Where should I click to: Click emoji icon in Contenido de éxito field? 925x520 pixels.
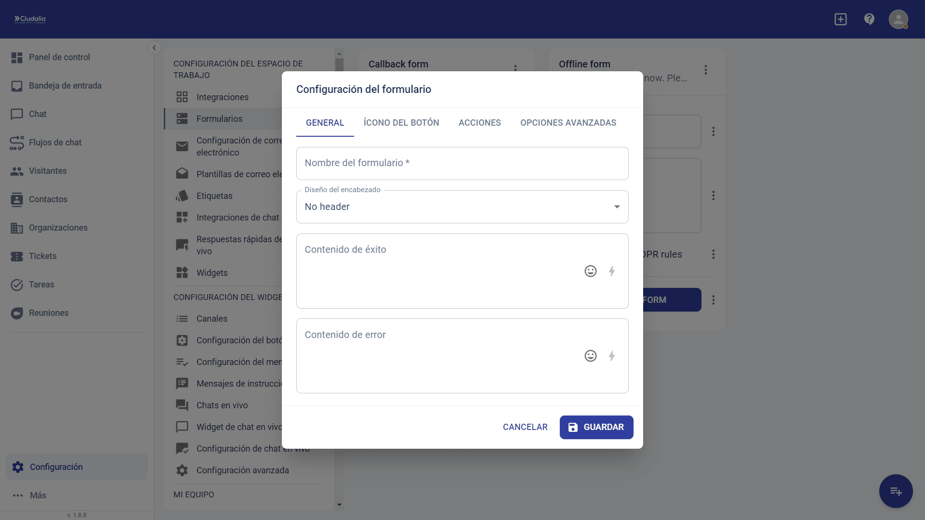[590, 271]
